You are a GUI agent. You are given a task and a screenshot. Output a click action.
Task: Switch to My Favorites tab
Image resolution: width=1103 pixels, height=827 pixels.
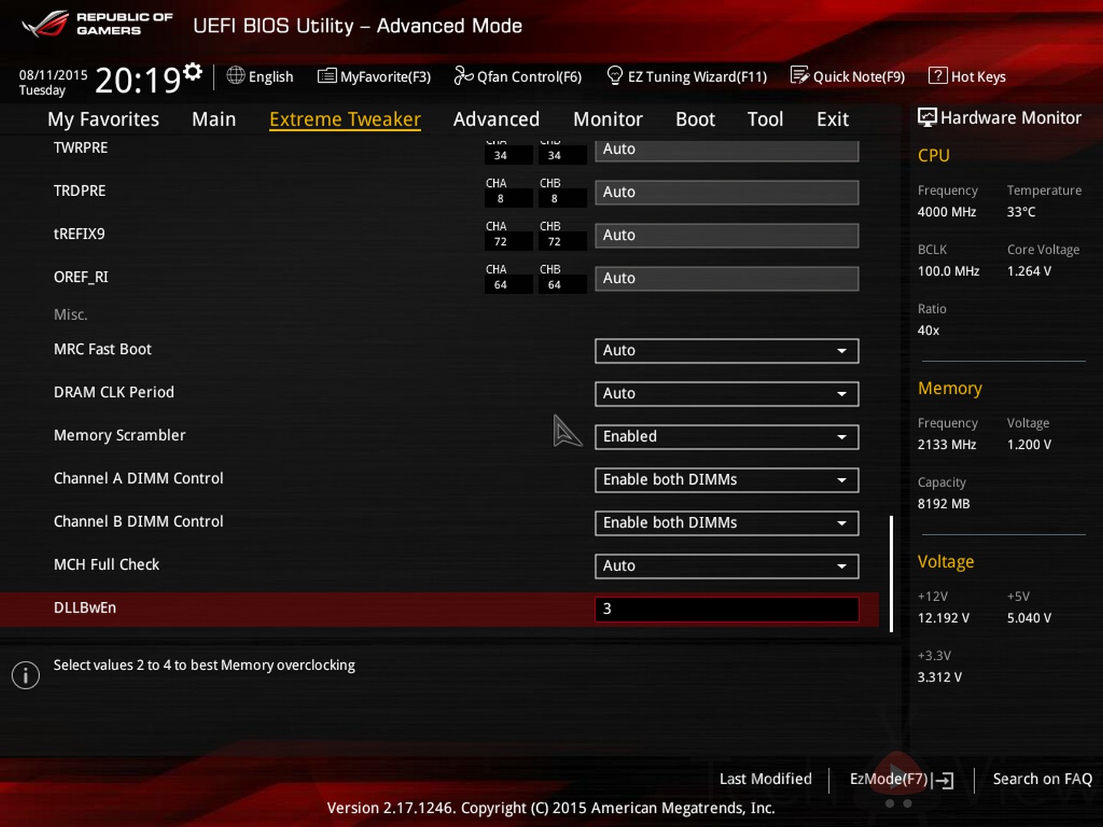click(103, 119)
